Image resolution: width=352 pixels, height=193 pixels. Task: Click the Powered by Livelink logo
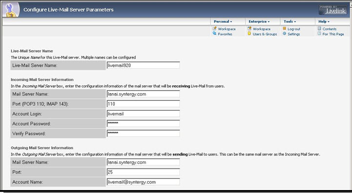coord(333,10)
